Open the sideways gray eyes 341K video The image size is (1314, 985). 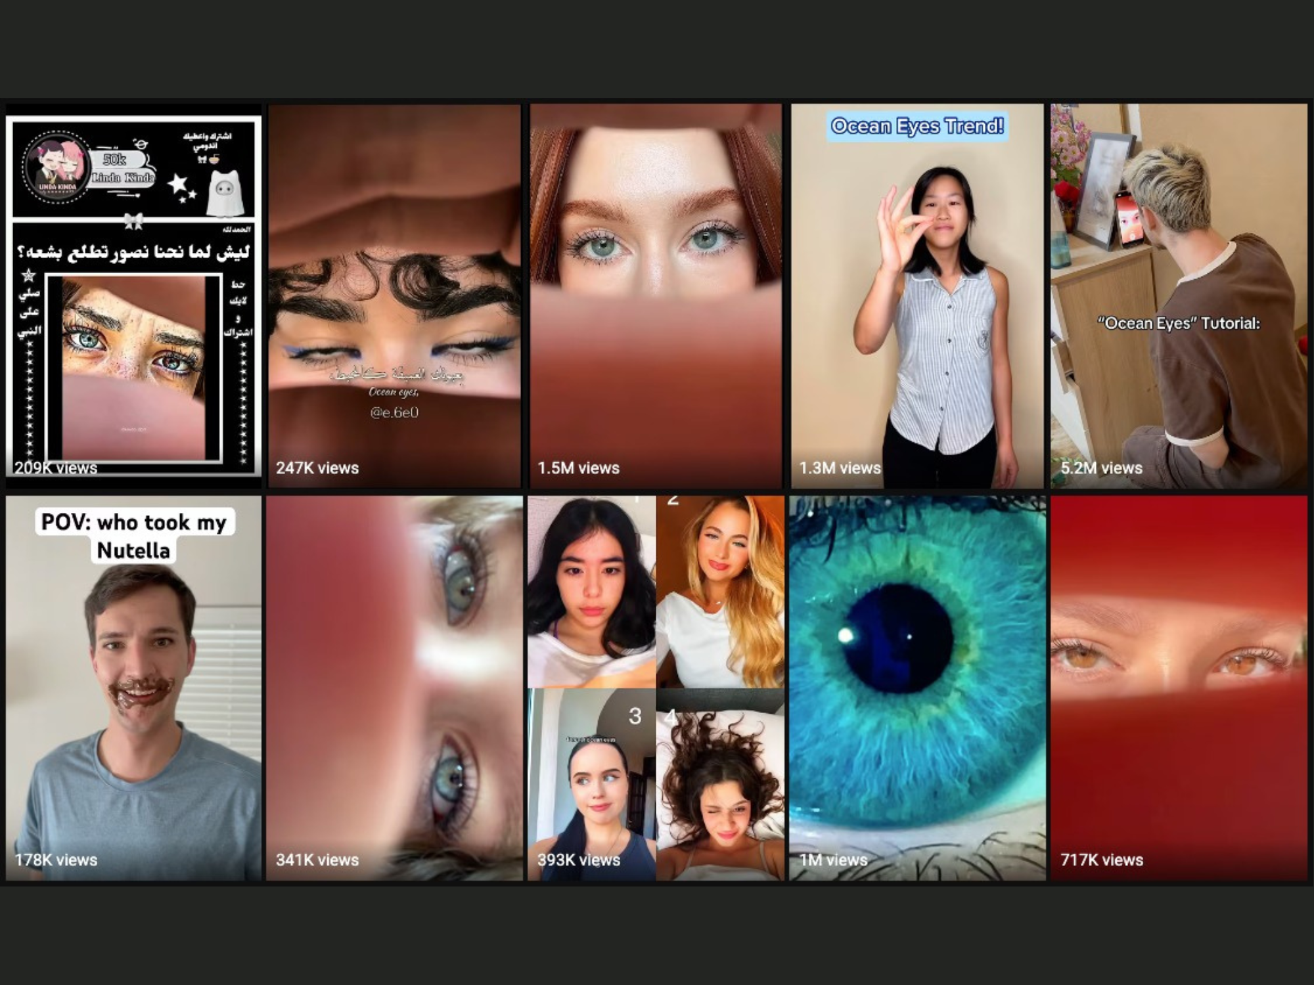pyautogui.click(x=394, y=688)
